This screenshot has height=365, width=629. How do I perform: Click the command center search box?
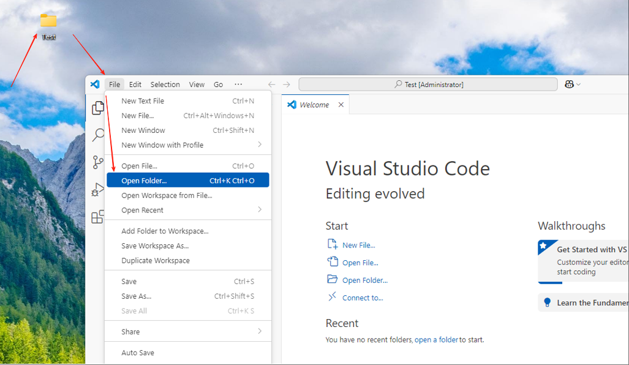coord(427,85)
